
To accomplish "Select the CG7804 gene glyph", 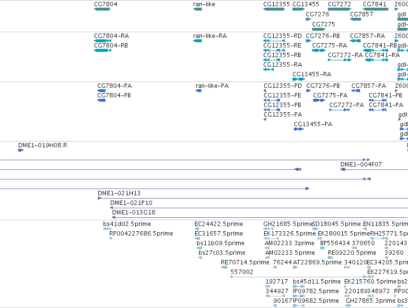I will coord(102,9).
